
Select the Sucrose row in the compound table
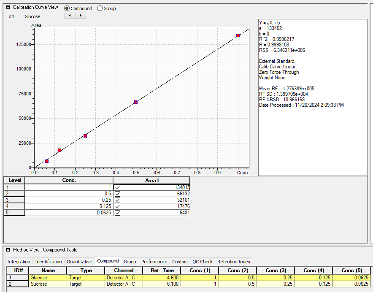[48, 284]
